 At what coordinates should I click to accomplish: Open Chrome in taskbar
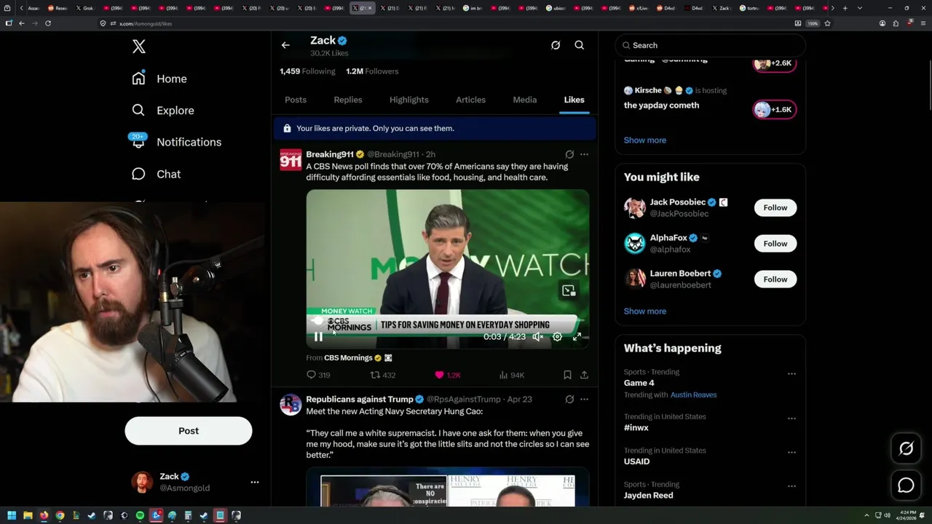coord(60,515)
